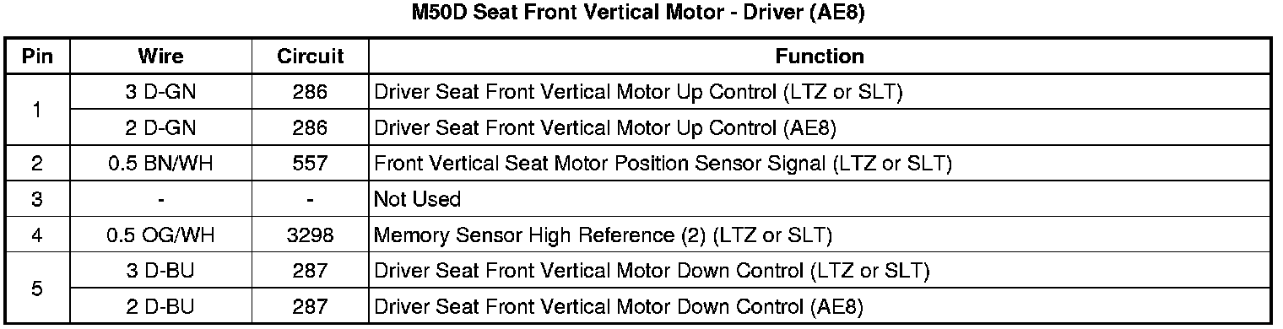The image size is (1283, 329).
Task: Select circuit number 3298
Action: [311, 235]
